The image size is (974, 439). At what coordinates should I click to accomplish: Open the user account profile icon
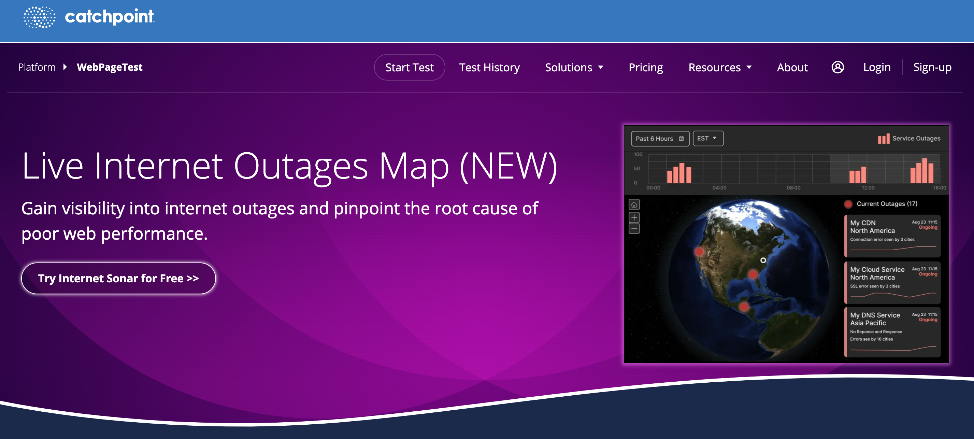[x=837, y=67]
